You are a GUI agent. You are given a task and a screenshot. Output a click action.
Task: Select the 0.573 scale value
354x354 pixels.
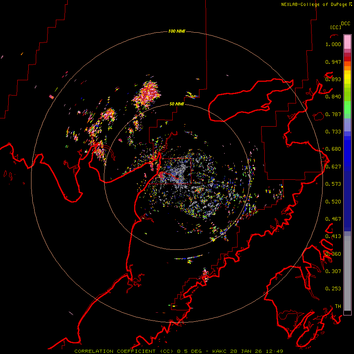[x=333, y=184]
